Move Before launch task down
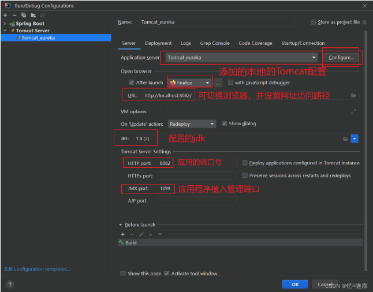Image resolution: width=373 pixels, height=292 pixels. click(x=160, y=234)
